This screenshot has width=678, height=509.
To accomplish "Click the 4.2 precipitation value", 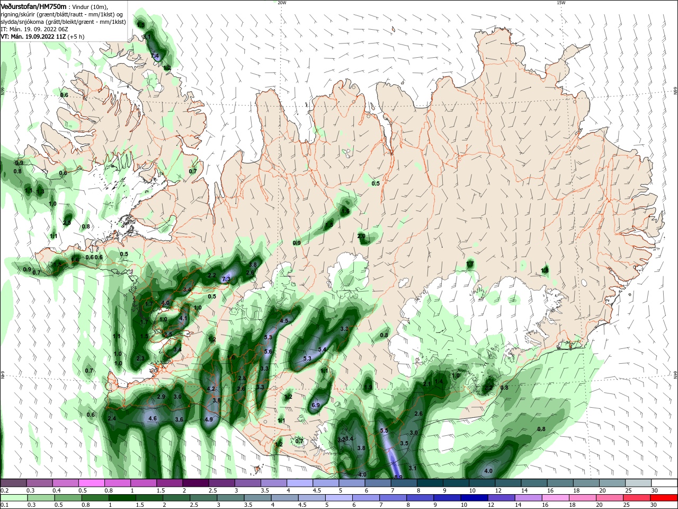I will click(x=210, y=389).
